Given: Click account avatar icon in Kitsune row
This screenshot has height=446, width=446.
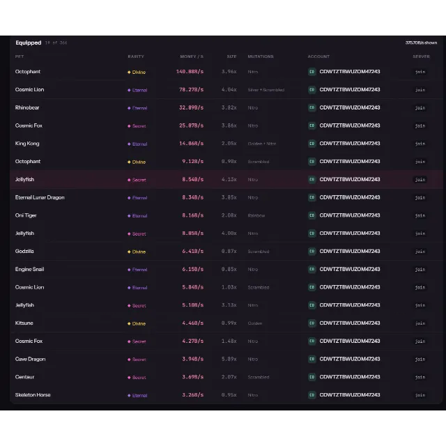Looking at the screenshot, I should pyautogui.click(x=312, y=323).
